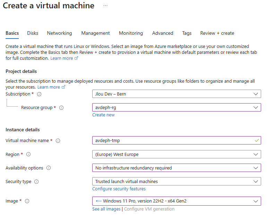Click the info icon beside Region
Image resolution: width=267 pixels, height=215 pixels.
pyautogui.click(x=28, y=154)
